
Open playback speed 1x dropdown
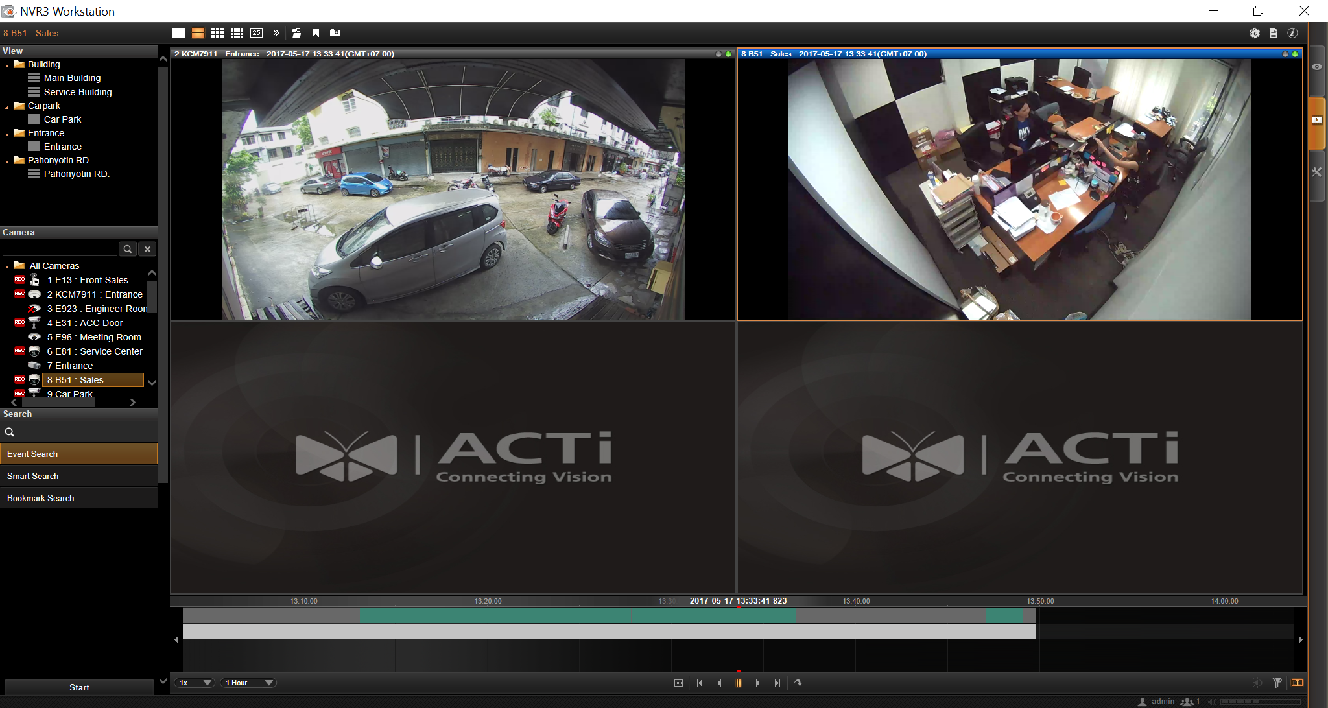[194, 683]
